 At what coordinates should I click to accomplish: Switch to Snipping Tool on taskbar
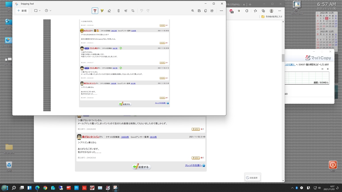(x=116, y=188)
